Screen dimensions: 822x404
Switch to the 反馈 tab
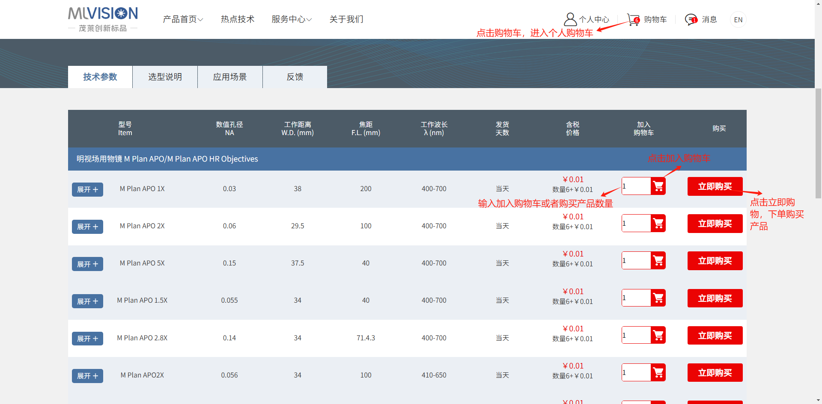point(295,77)
